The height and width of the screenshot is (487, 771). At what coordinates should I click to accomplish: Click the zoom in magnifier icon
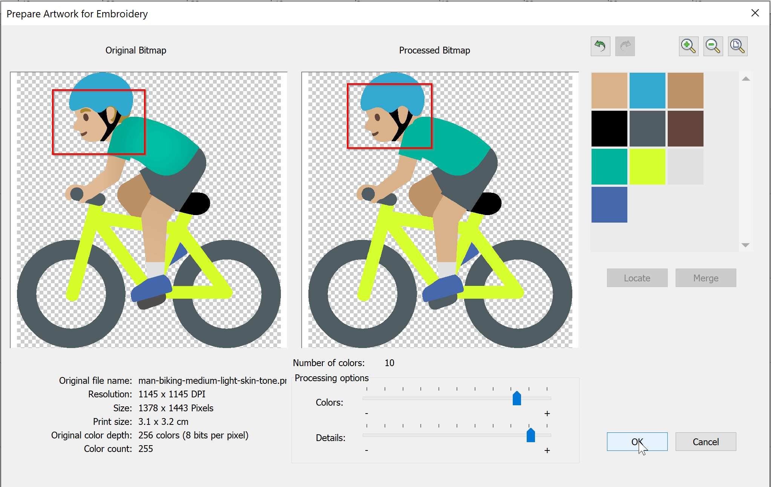pyautogui.click(x=688, y=46)
